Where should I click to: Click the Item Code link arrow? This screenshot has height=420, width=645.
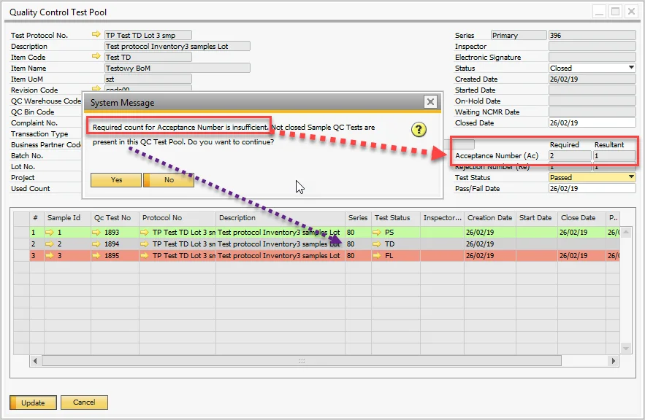point(96,56)
